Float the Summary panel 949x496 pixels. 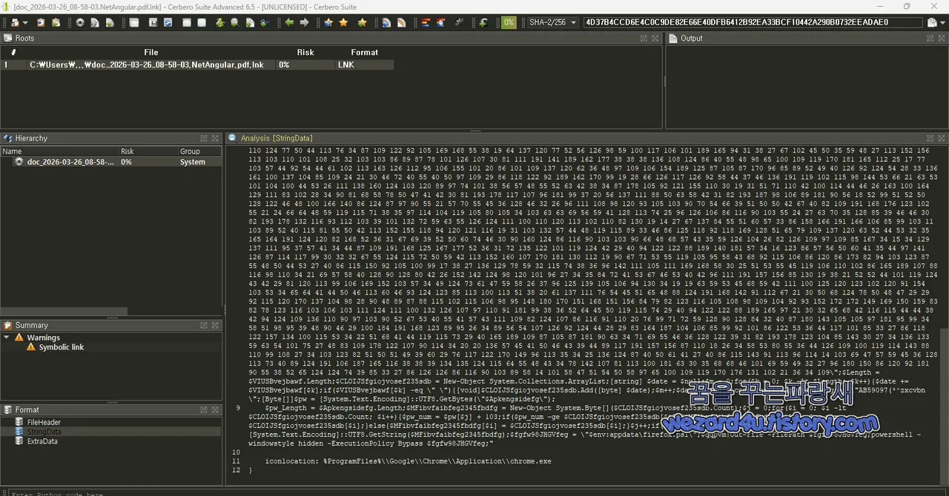[x=204, y=325]
